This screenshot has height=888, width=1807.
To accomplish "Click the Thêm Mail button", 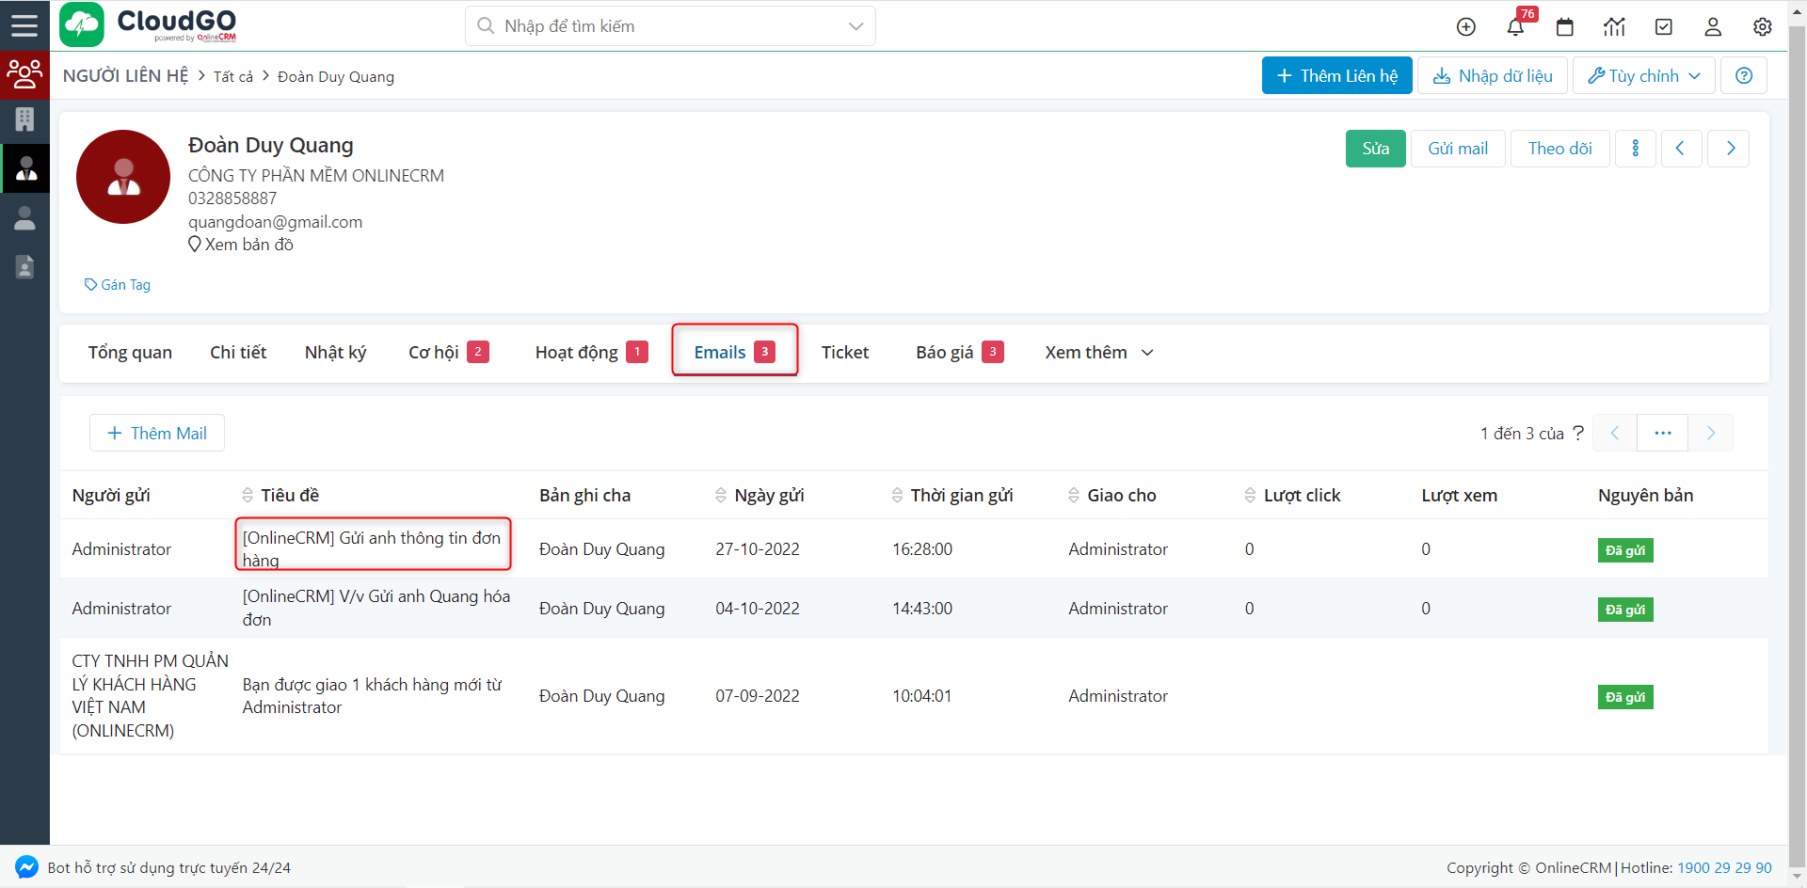I will 157,434.
